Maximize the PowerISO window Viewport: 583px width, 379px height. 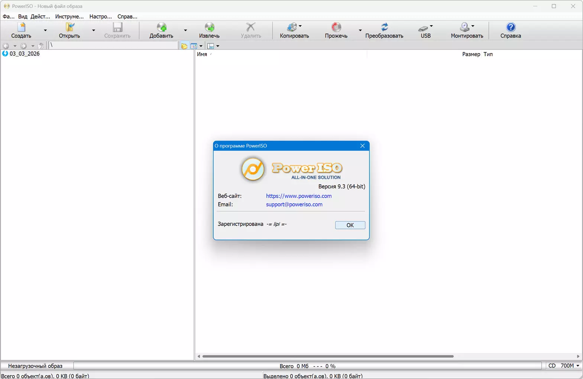click(x=554, y=6)
